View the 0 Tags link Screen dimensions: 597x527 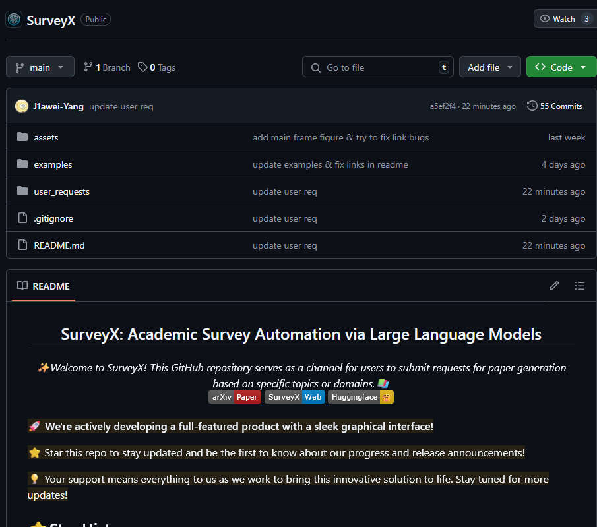[x=156, y=67]
